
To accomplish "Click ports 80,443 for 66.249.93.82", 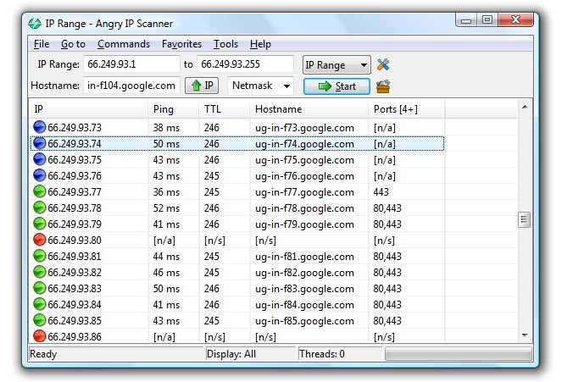I will [x=387, y=273].
